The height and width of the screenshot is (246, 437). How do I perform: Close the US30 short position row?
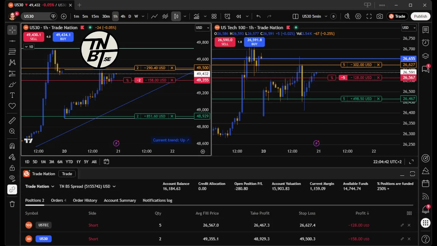409,239
